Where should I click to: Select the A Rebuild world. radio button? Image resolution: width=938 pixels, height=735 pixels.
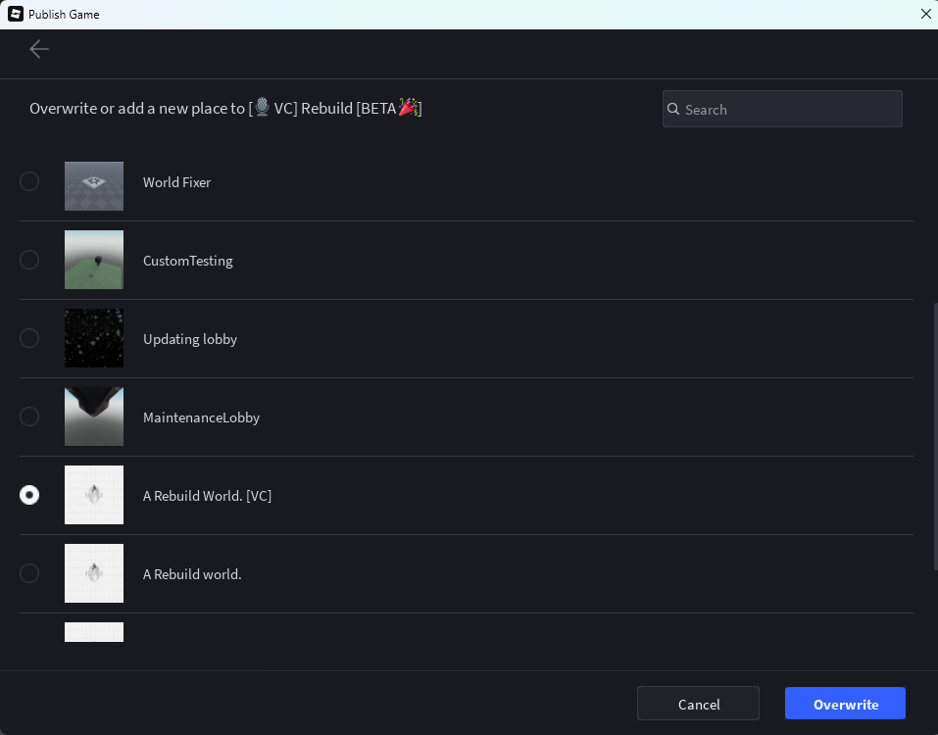point(29,573)
